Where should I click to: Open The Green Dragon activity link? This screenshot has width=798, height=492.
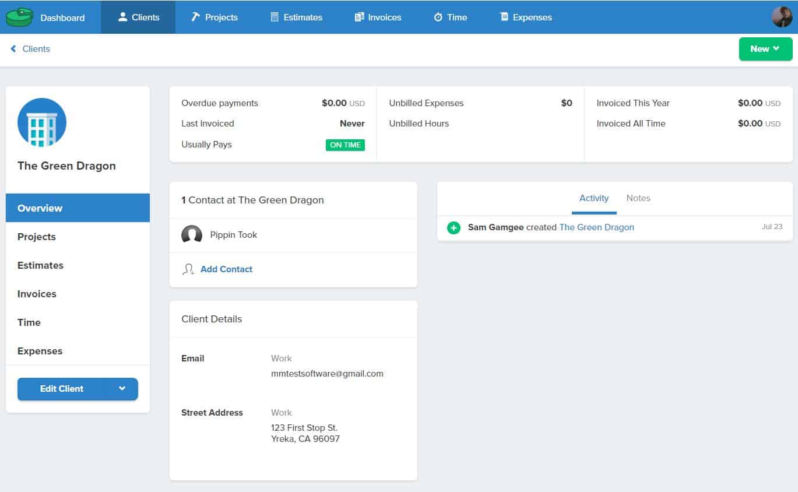596,227
